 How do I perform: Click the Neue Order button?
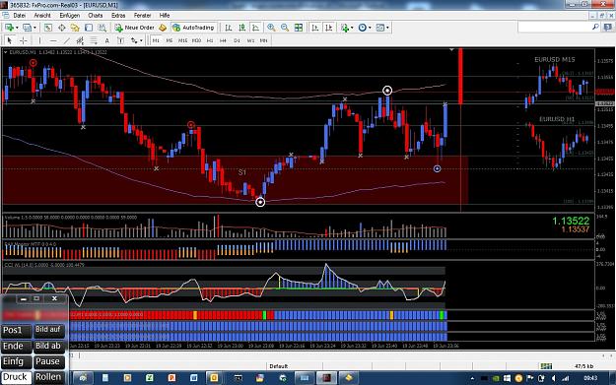135,28
